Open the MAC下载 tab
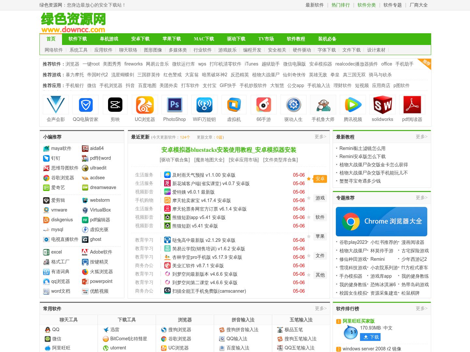Viewport: 470px width, 352px height. click(x=204, y=39)
